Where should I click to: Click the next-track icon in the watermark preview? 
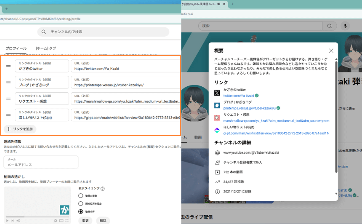click(x=13, y=221)
